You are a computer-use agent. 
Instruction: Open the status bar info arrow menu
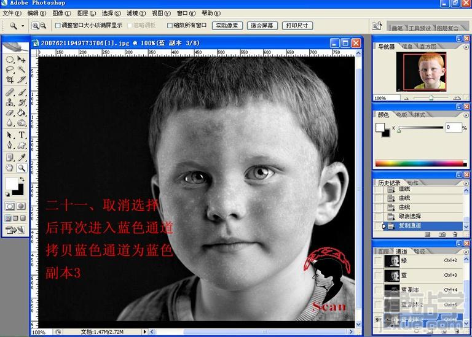click(x=144, y=332)
